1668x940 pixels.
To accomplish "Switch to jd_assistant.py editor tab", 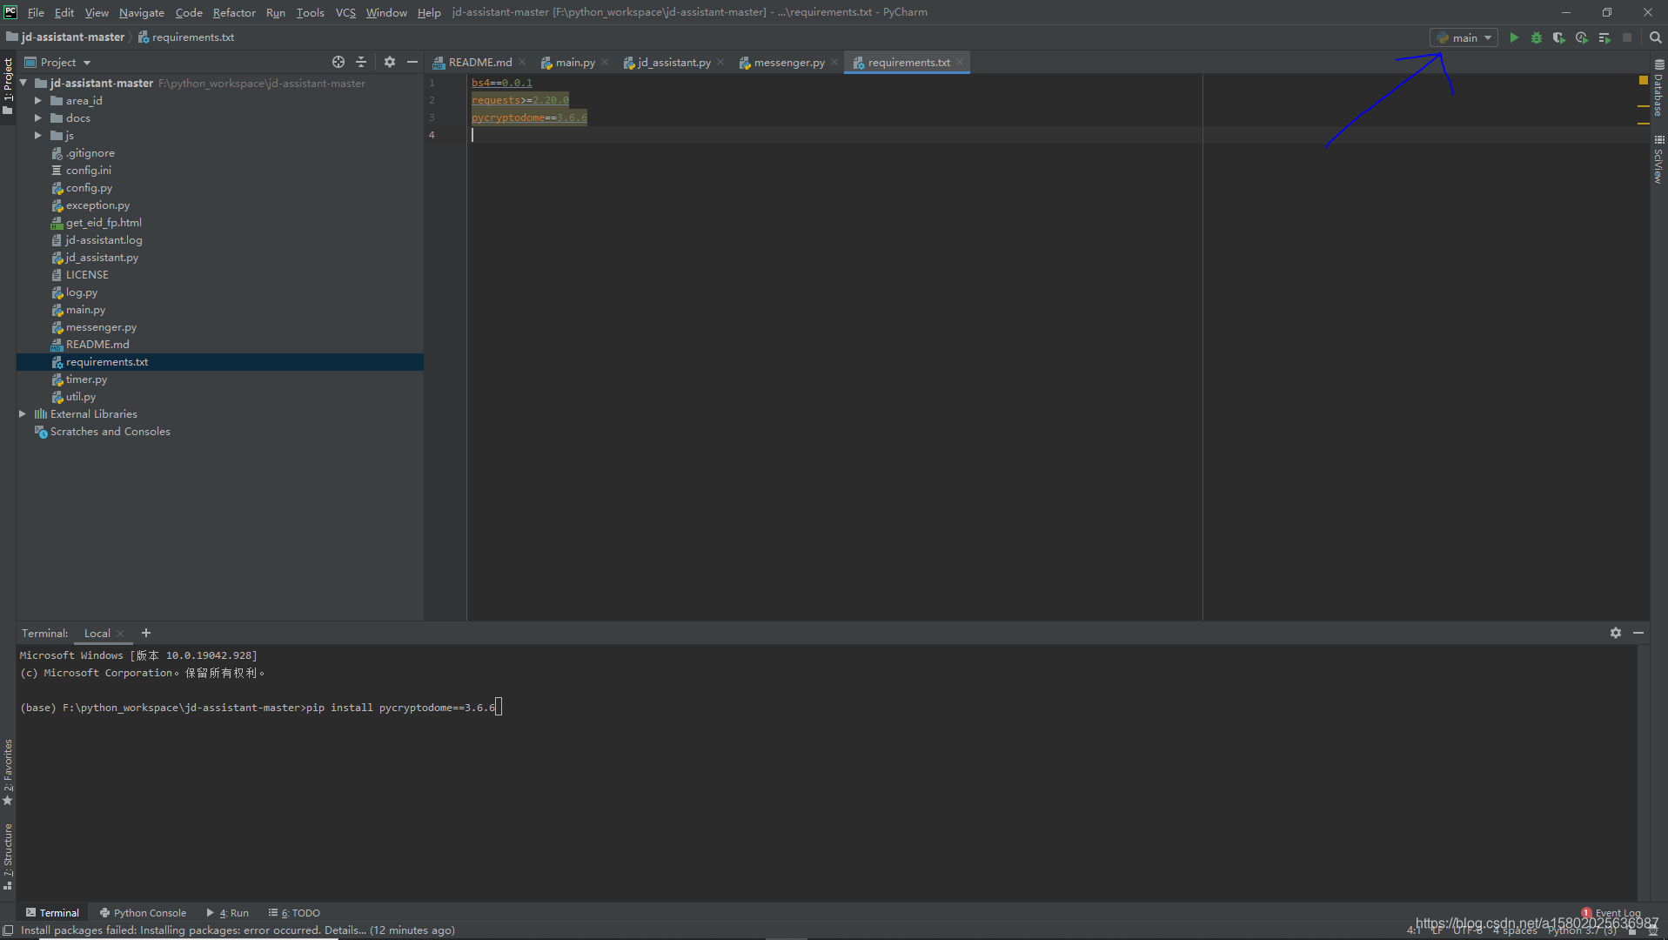I will [673, 62].
